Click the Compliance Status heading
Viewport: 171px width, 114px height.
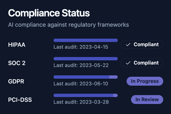click(x=49, y=13)
